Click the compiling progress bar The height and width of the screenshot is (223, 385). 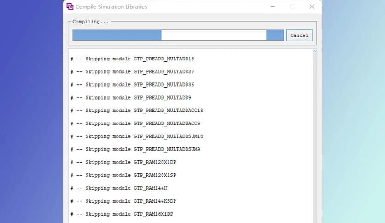(x=178, y=35)
